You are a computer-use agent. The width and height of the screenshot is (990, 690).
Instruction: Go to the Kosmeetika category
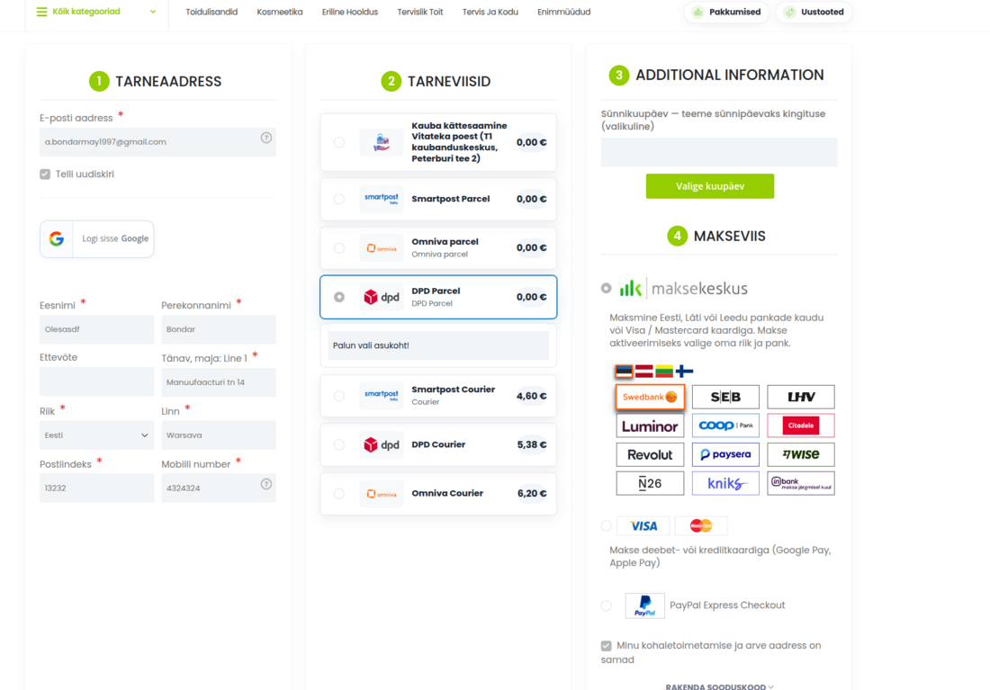point(280,12)
